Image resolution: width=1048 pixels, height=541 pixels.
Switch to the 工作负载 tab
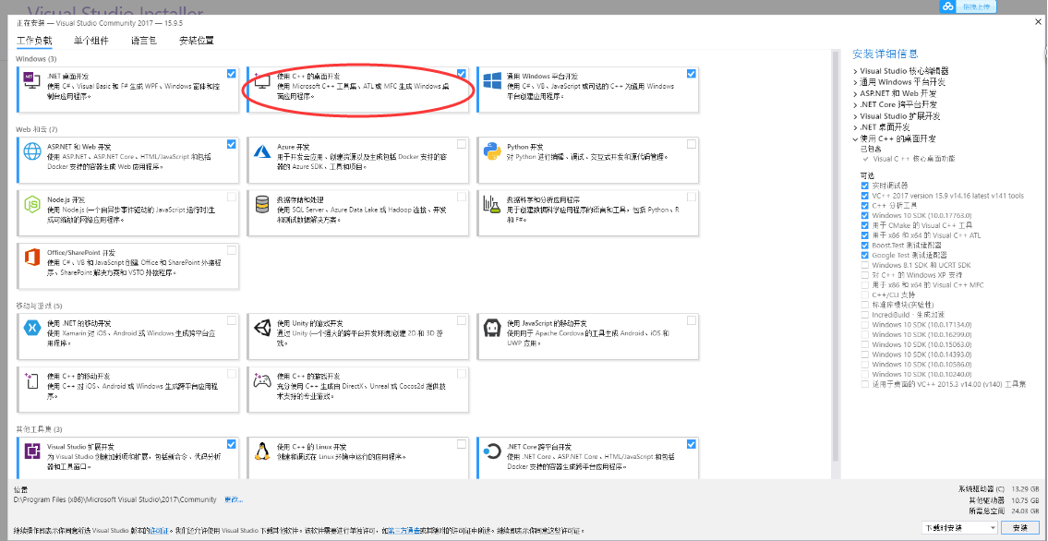34,41
